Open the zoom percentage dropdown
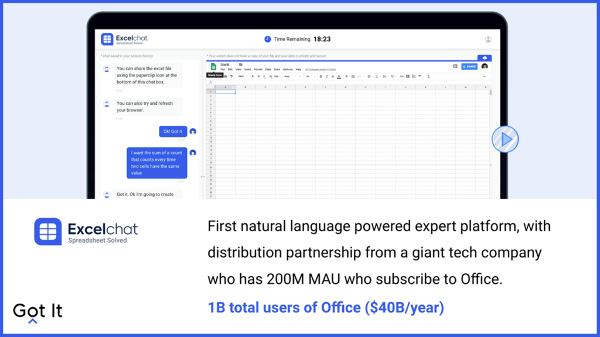This screenshot has height=337, width=600. click(x=243, y=77)
